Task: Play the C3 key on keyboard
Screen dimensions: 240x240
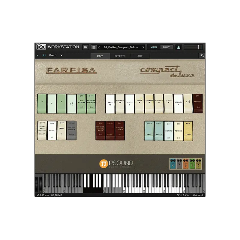Action: tap(124, 190)
